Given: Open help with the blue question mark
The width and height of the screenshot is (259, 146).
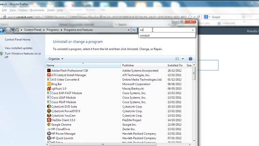Looking at the screenshot, I should click(x=190, y=59).
